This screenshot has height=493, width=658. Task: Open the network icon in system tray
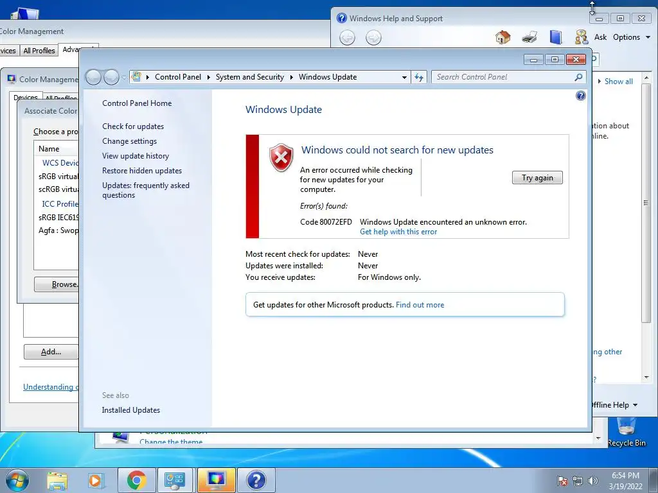pos(578,481)
